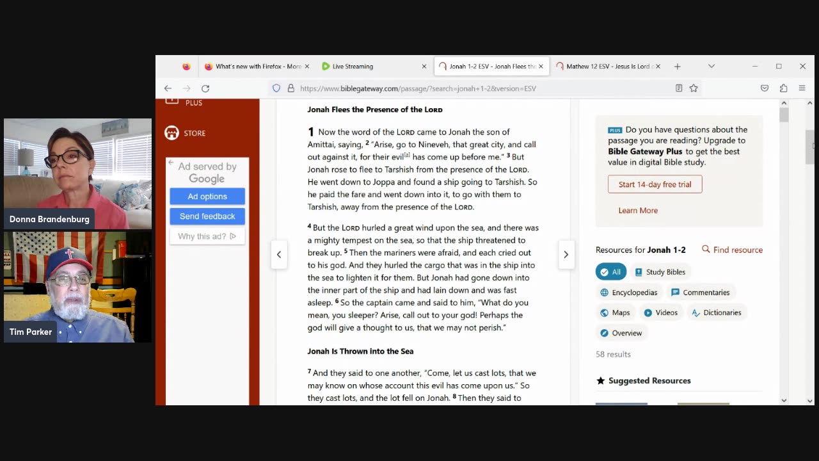
Task: Click the Resources for Jonah 1-2 label
Action: [x=640, y=250]
